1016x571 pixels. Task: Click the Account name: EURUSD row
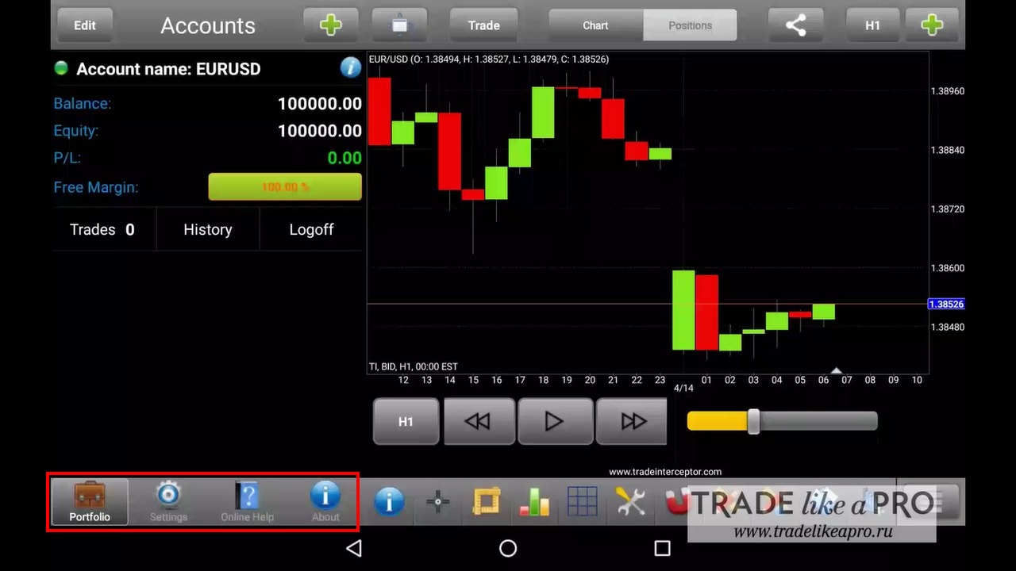(x=206, y=68)
